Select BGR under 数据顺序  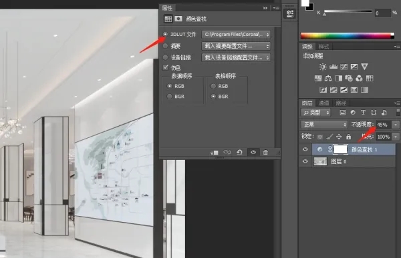pyautogui.click(x=169, y=97)
